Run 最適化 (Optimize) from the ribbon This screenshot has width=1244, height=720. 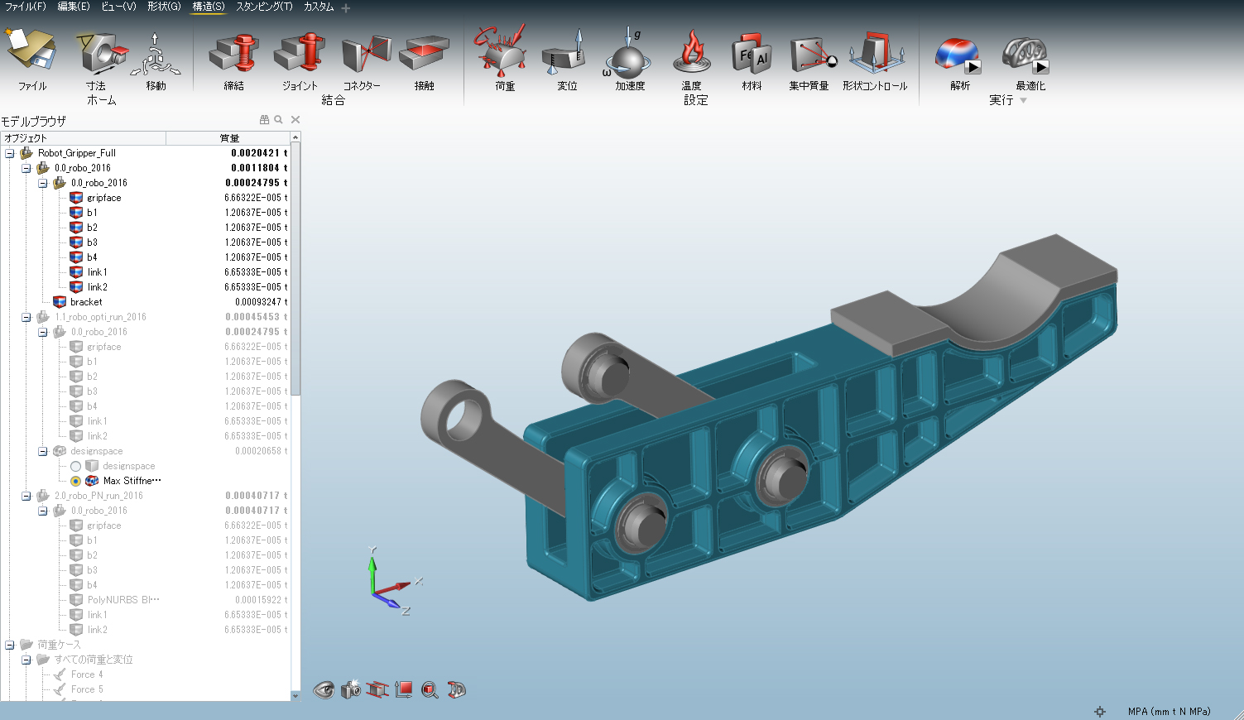(x=1027, y=56)
